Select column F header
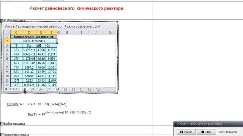243x136 pixels. (51, 32)
